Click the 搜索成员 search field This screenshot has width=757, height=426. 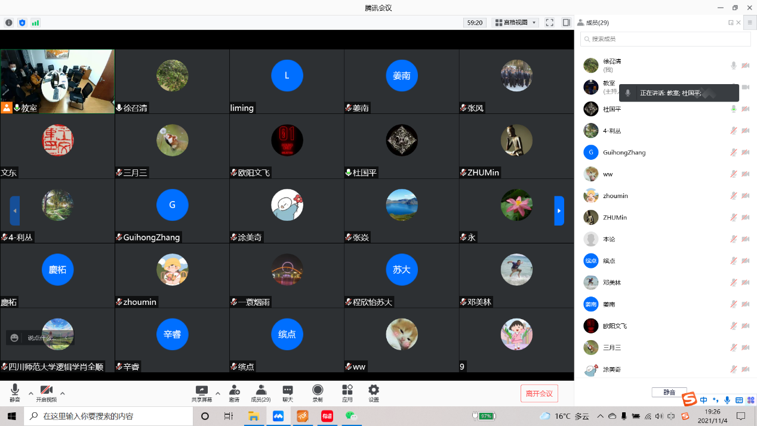pos(666,39)
